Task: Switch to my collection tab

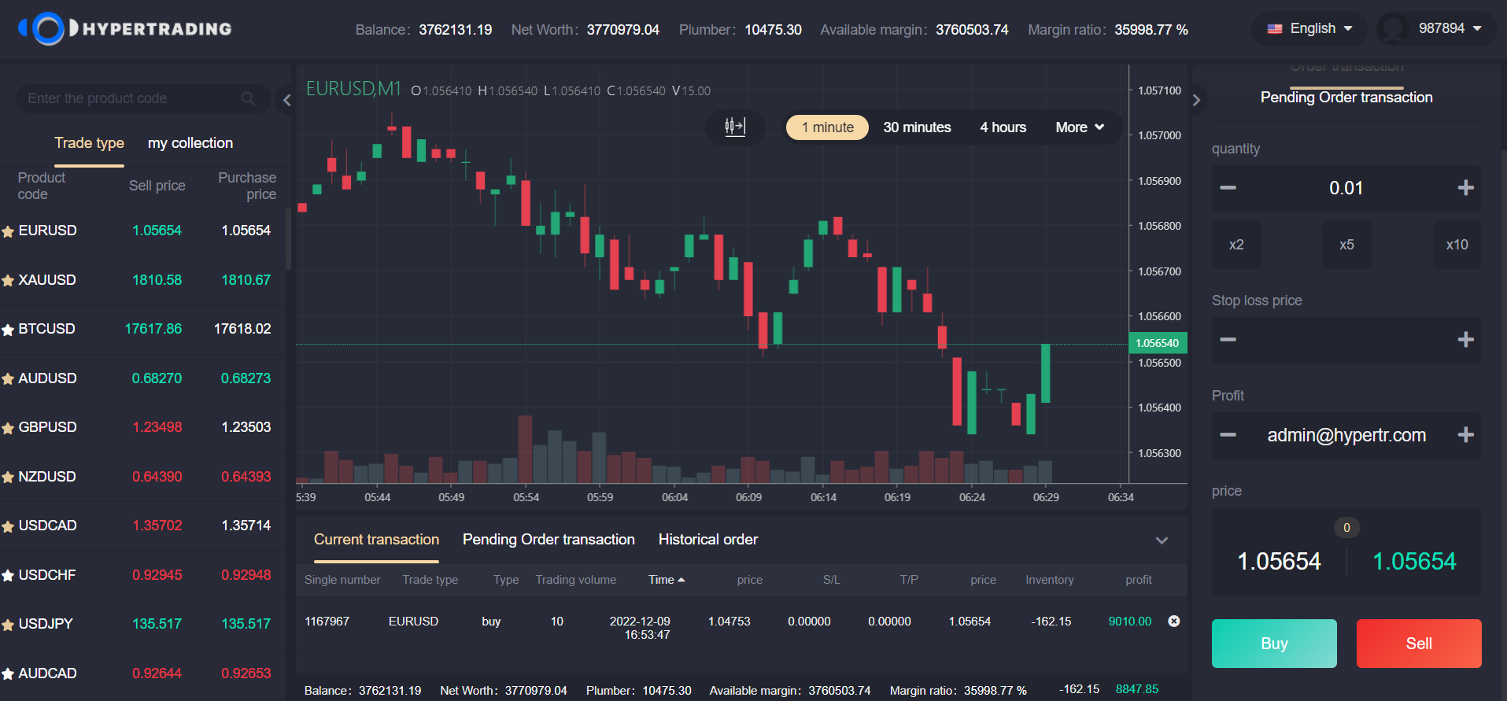Action: point(190,143)
